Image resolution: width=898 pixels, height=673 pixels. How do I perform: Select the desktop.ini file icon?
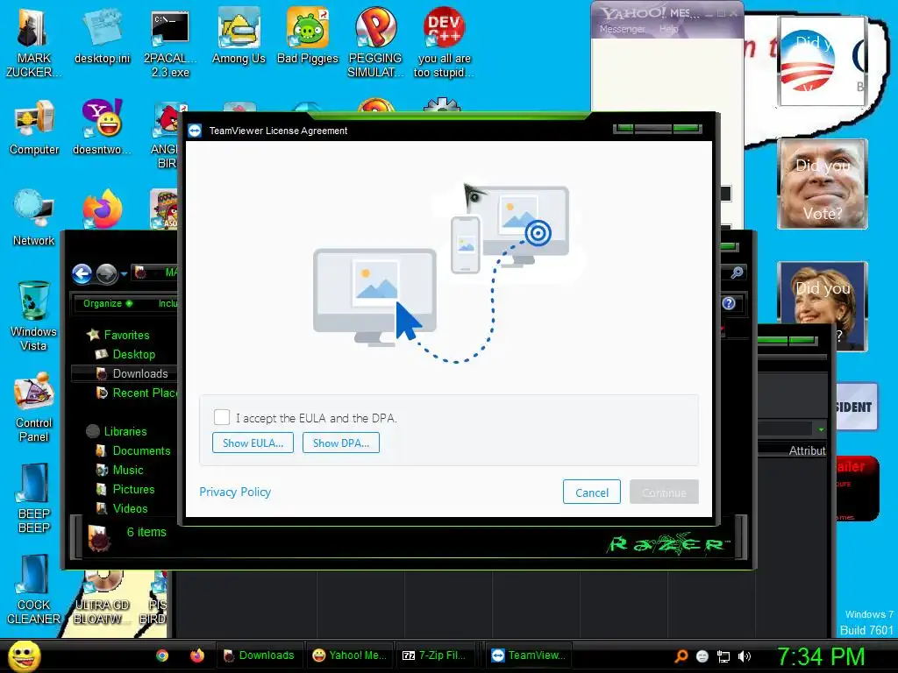(x=102, y=36)
